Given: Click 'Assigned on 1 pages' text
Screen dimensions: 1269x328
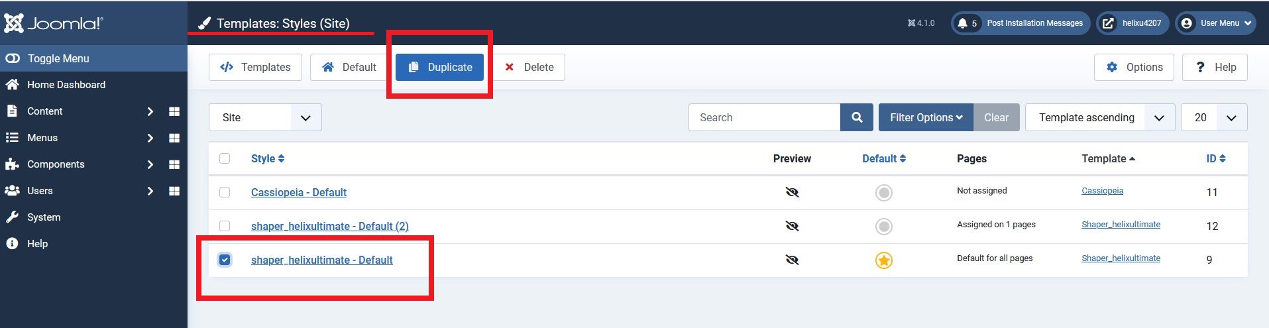Looking at the screenshot, I should tap(996, 225).
